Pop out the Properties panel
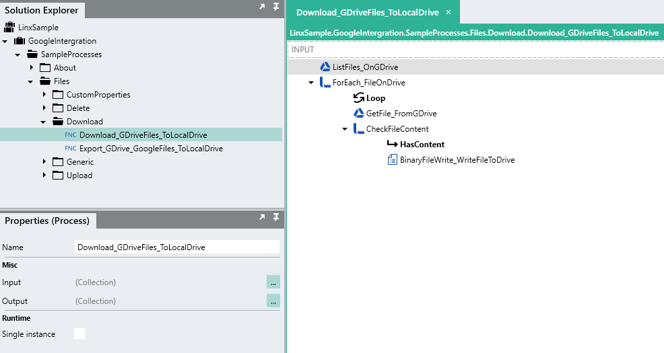Viewport: 664px width, 353px height. (x=262, y=217)
